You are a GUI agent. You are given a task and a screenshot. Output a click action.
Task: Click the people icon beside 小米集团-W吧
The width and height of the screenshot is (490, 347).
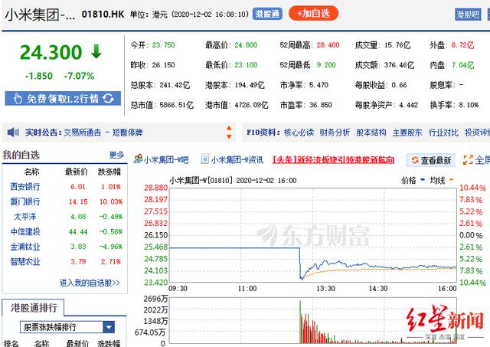(138, 159)
